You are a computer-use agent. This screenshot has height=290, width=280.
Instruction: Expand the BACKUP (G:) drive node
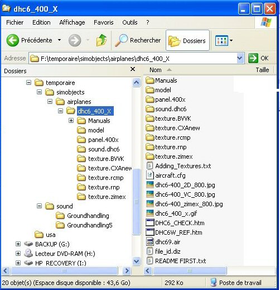(x=18, y=244)
